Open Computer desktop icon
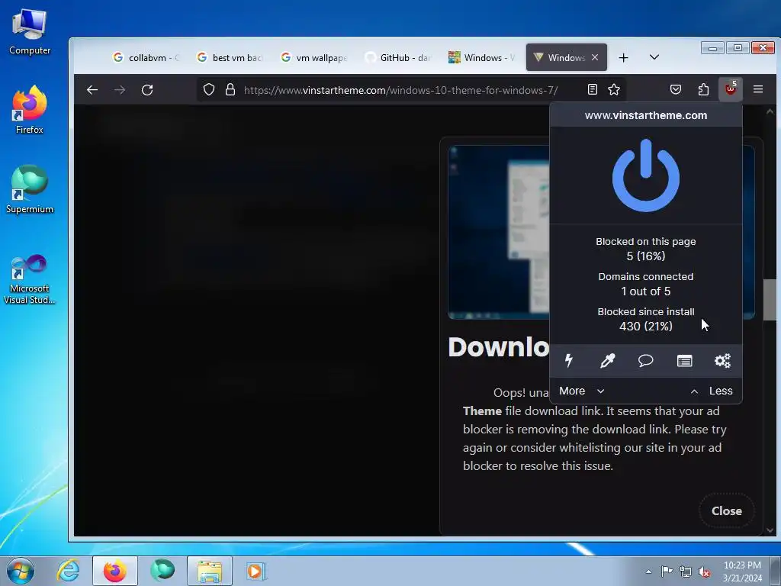 (x=30, y=32)
